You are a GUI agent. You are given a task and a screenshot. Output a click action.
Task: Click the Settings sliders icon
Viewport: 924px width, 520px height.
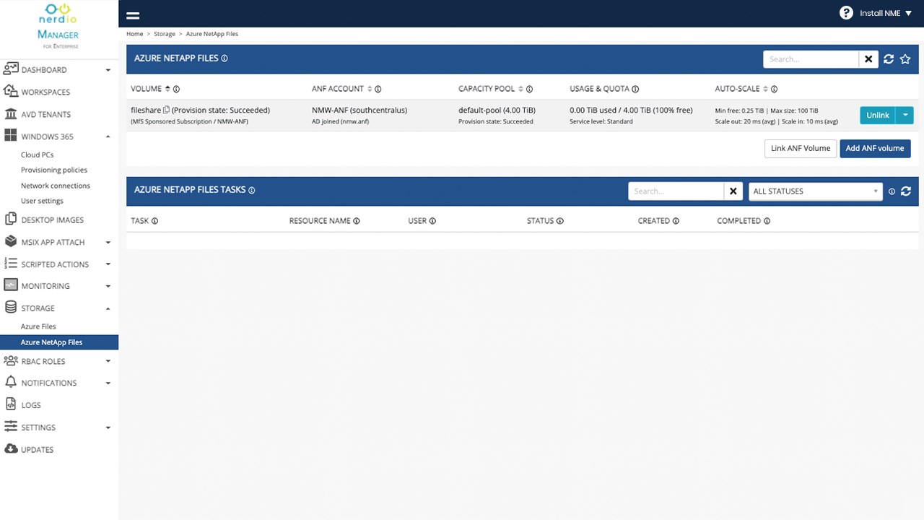tap(11, 427)
